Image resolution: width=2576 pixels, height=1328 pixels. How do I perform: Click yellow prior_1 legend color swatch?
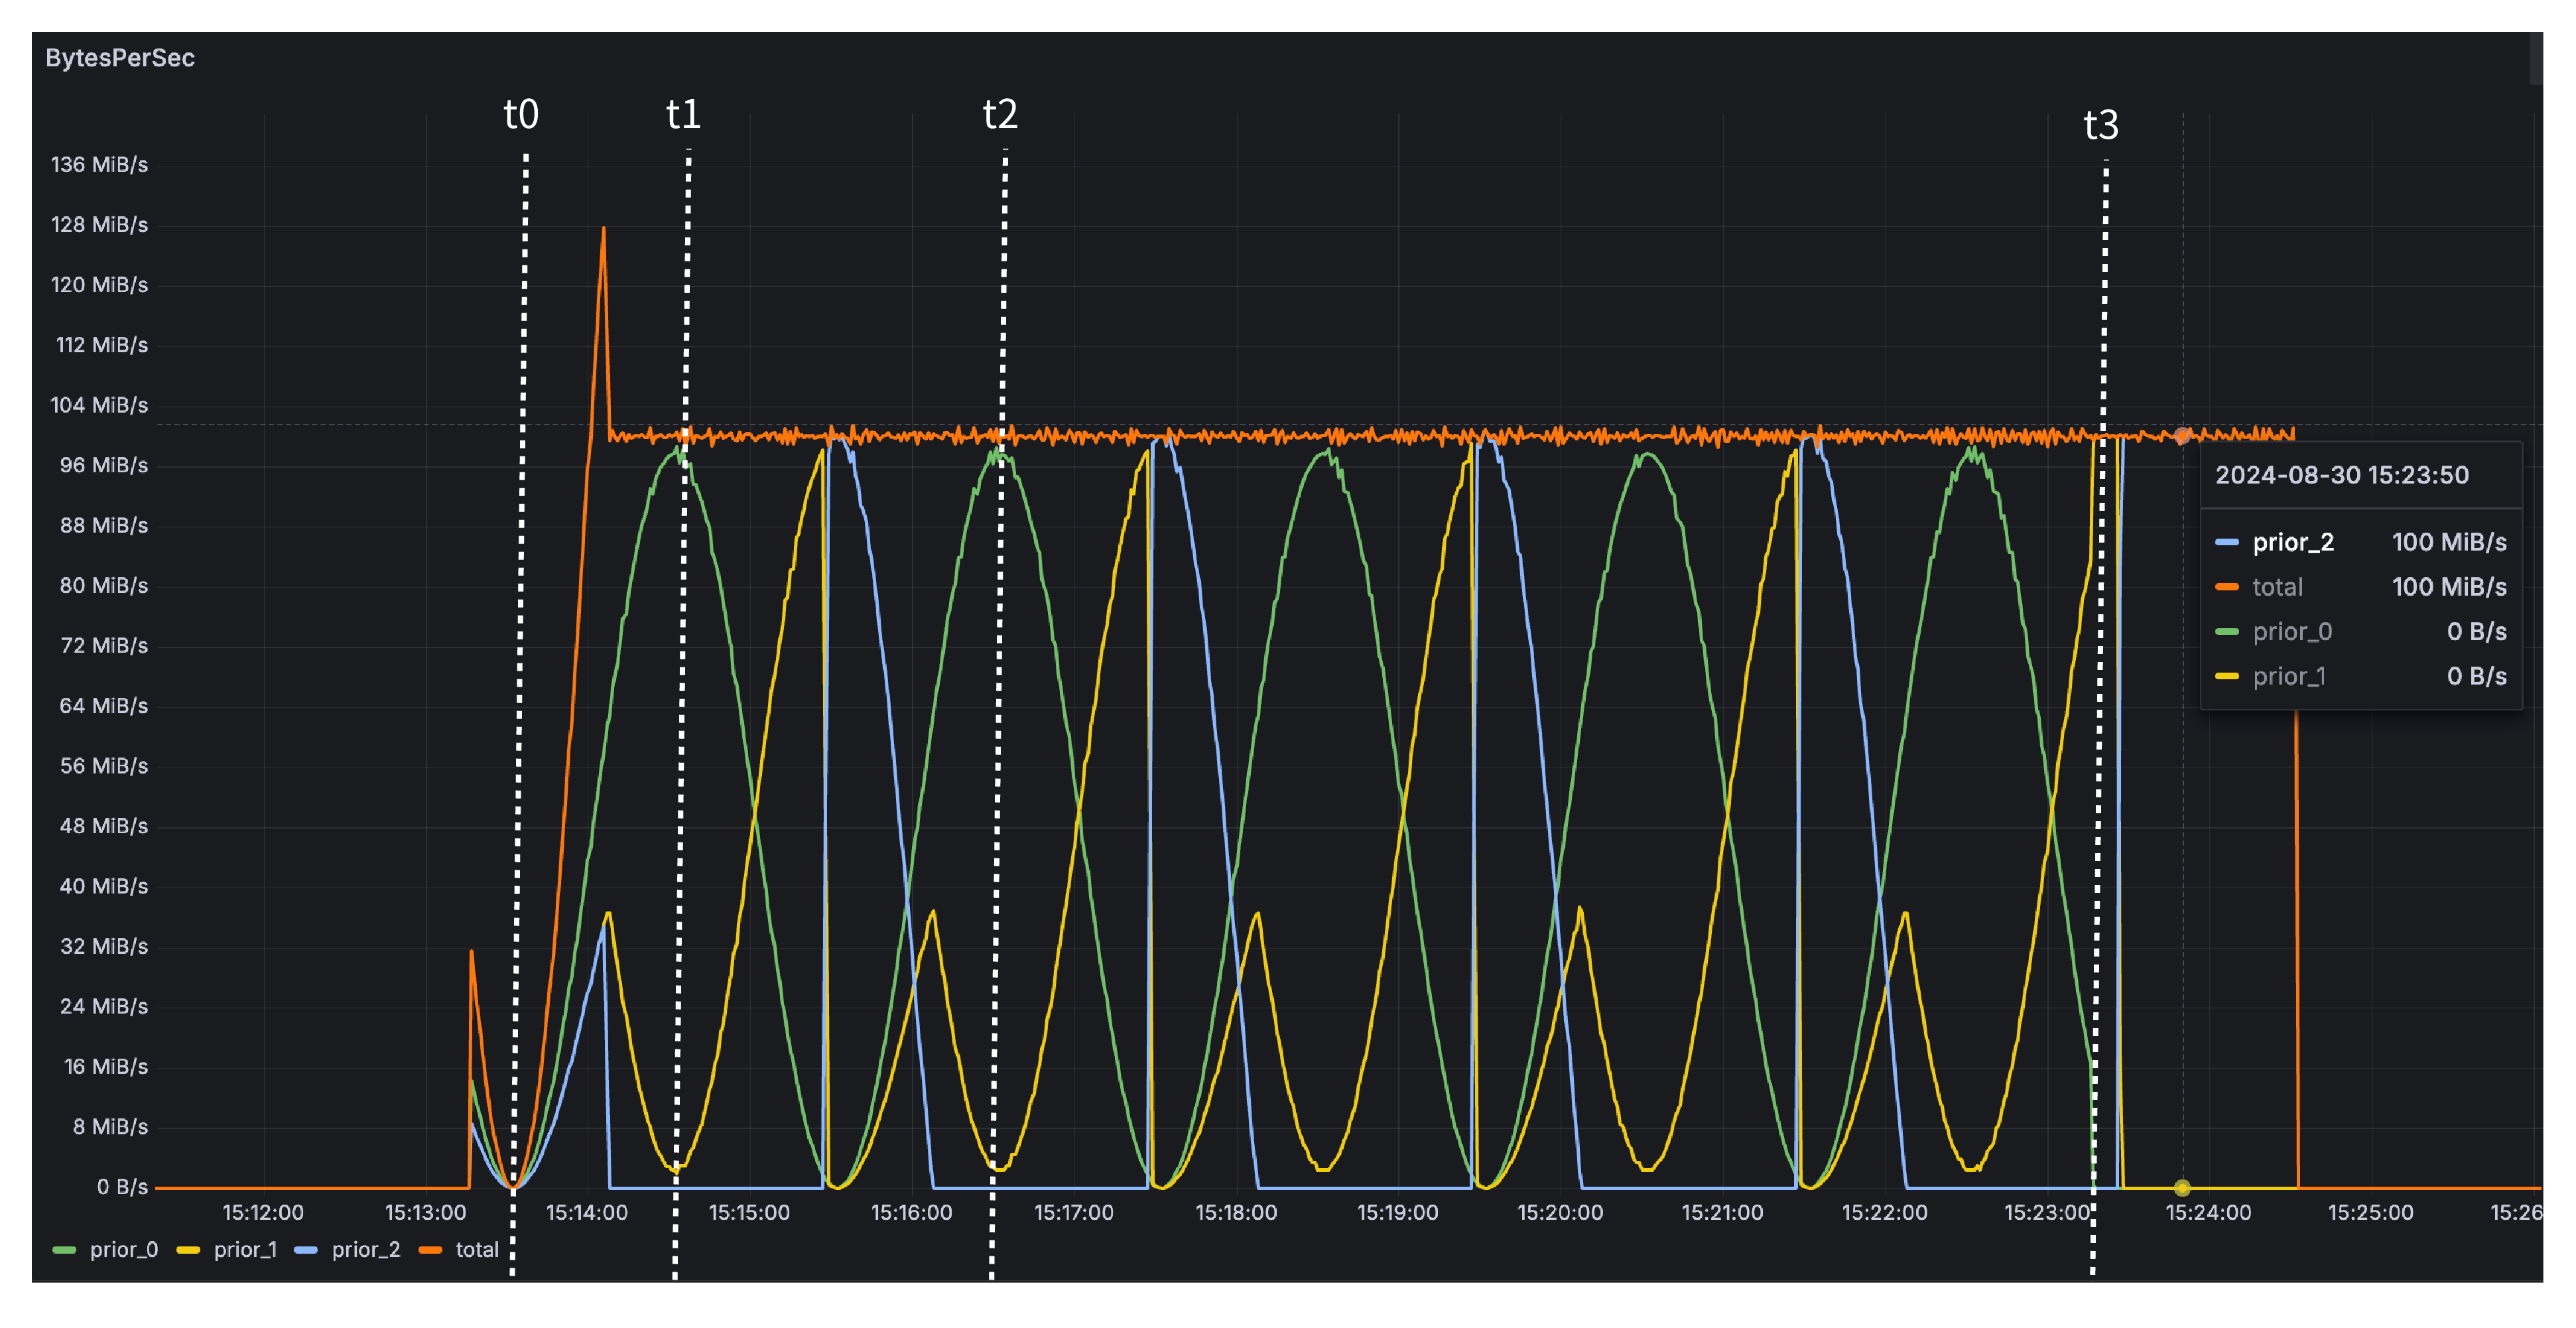pos(188,1250)
